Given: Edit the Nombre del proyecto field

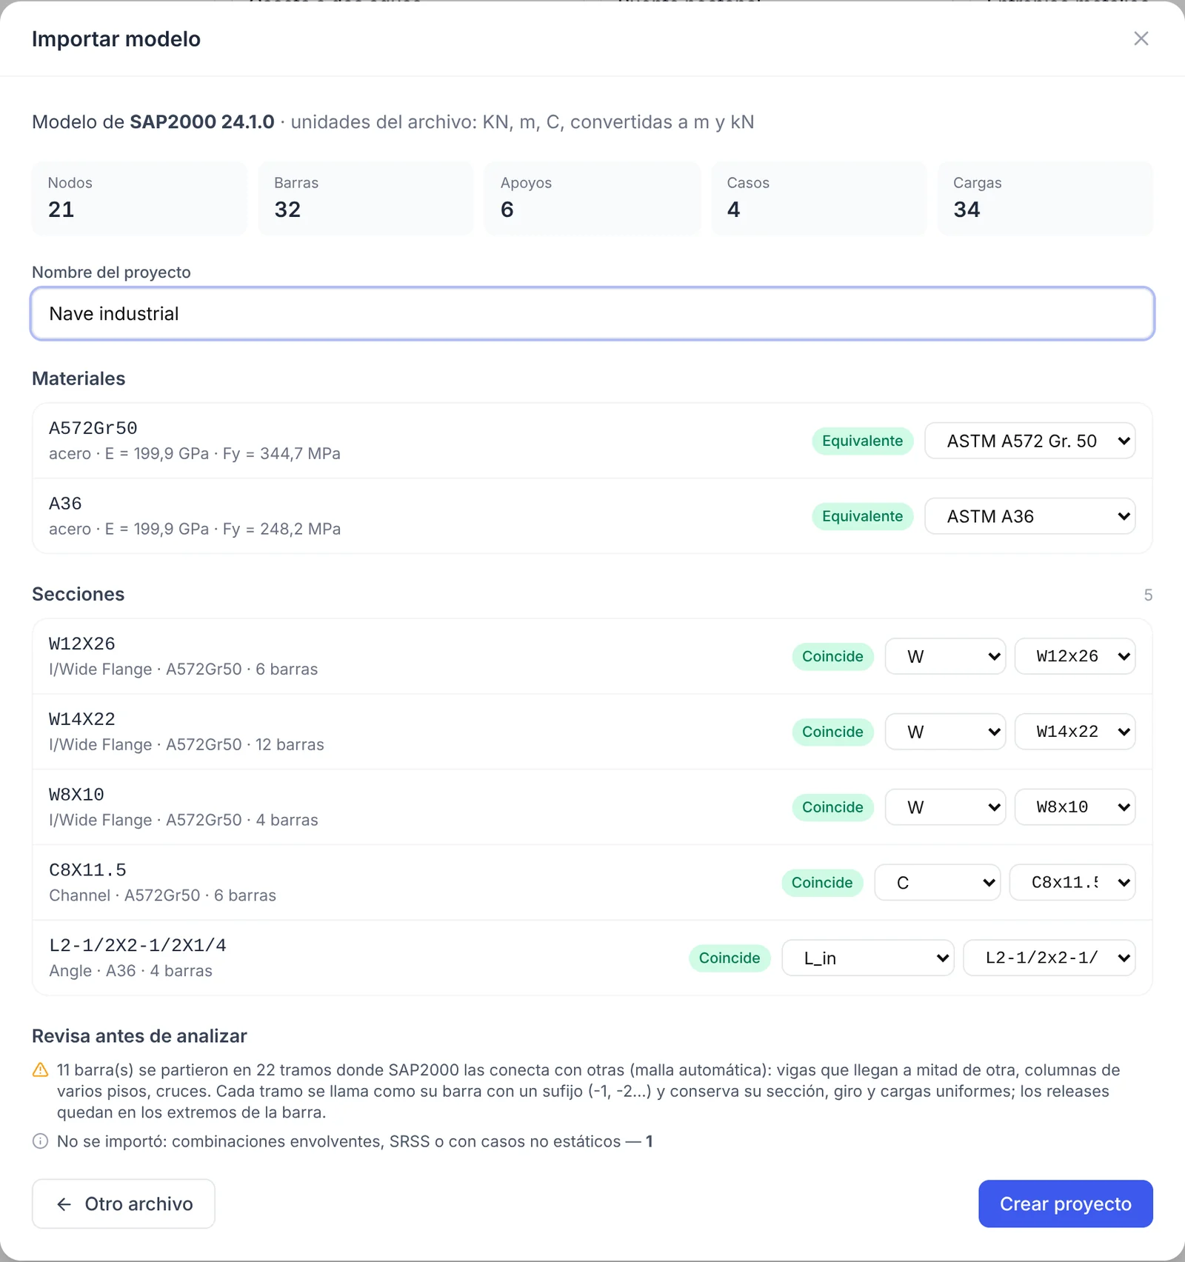Looking at the screenshot, I should (592, 313).
